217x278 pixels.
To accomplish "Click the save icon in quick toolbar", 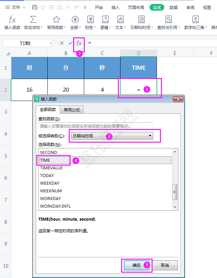I will click(x=35, y=7).
